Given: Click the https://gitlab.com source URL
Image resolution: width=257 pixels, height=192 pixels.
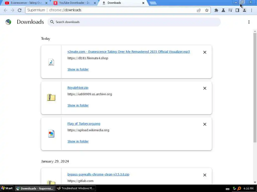Looking at the screenshot, I should pos(80,181).
